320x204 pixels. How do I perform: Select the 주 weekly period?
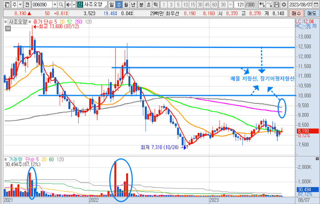[119, 5]
